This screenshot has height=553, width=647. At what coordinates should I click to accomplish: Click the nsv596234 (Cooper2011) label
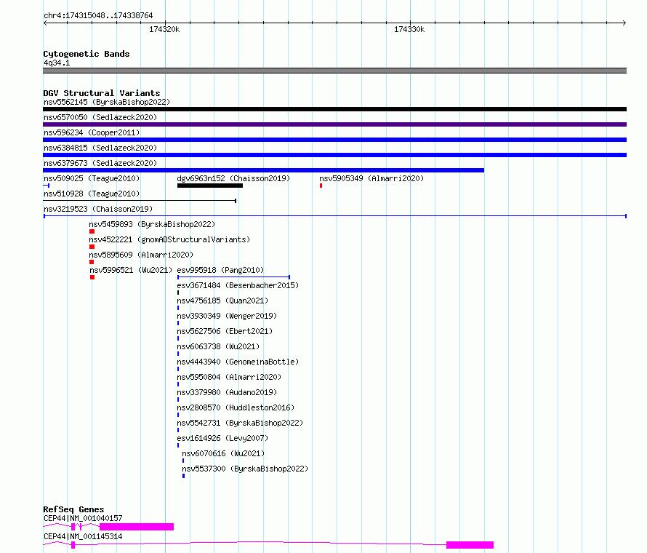pyautogui.click(x=92, y=132)
